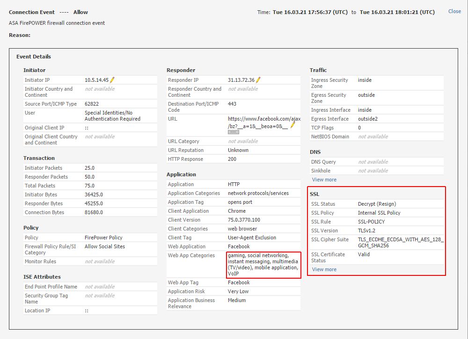Click the Web App Categories list starting with gaming
The image size is (468, 339).
tap(263, 265)
